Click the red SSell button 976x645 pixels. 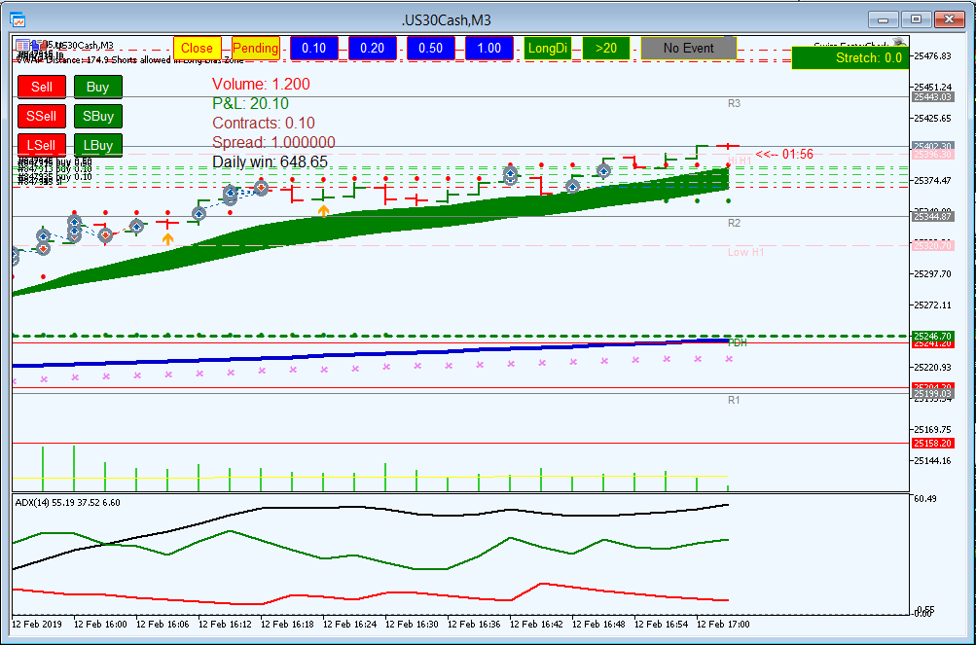pyautogui.click(x=42, y=117)
